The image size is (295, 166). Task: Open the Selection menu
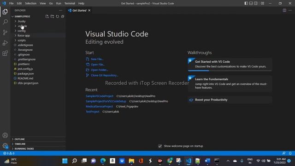coord(31,3)
